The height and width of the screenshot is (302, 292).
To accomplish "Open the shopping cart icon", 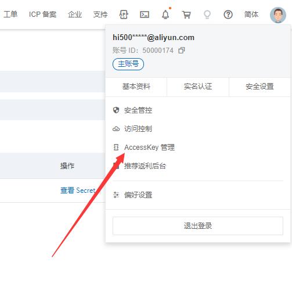I will (186, 15).
